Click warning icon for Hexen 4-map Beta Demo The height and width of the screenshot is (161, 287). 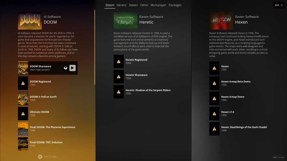click(214, 83)
